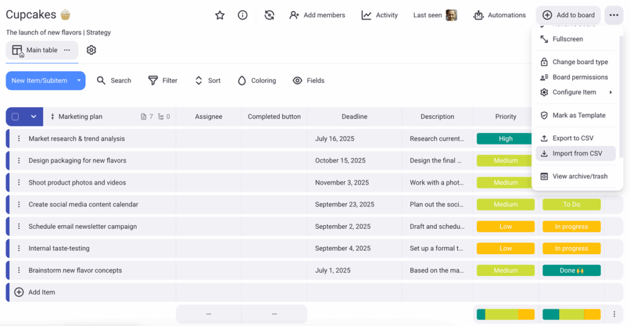Click the High priority label
Viewport: 630px width, 326px height.
click(x=506, y=139)
